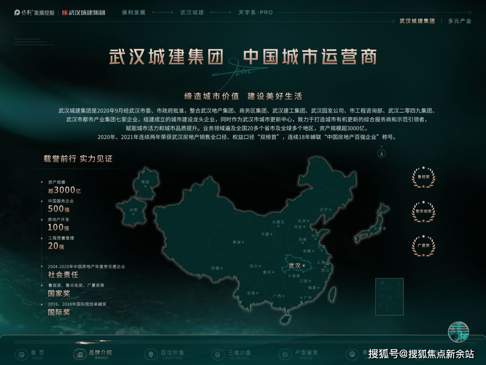Viewport: 486px width, 365px height.
Task: Click the 保利发展控股 logo
Action: click(x=34, y=13)
